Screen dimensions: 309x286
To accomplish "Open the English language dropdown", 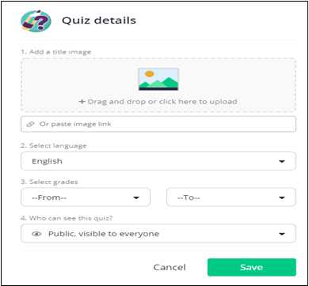I will 158,161.
